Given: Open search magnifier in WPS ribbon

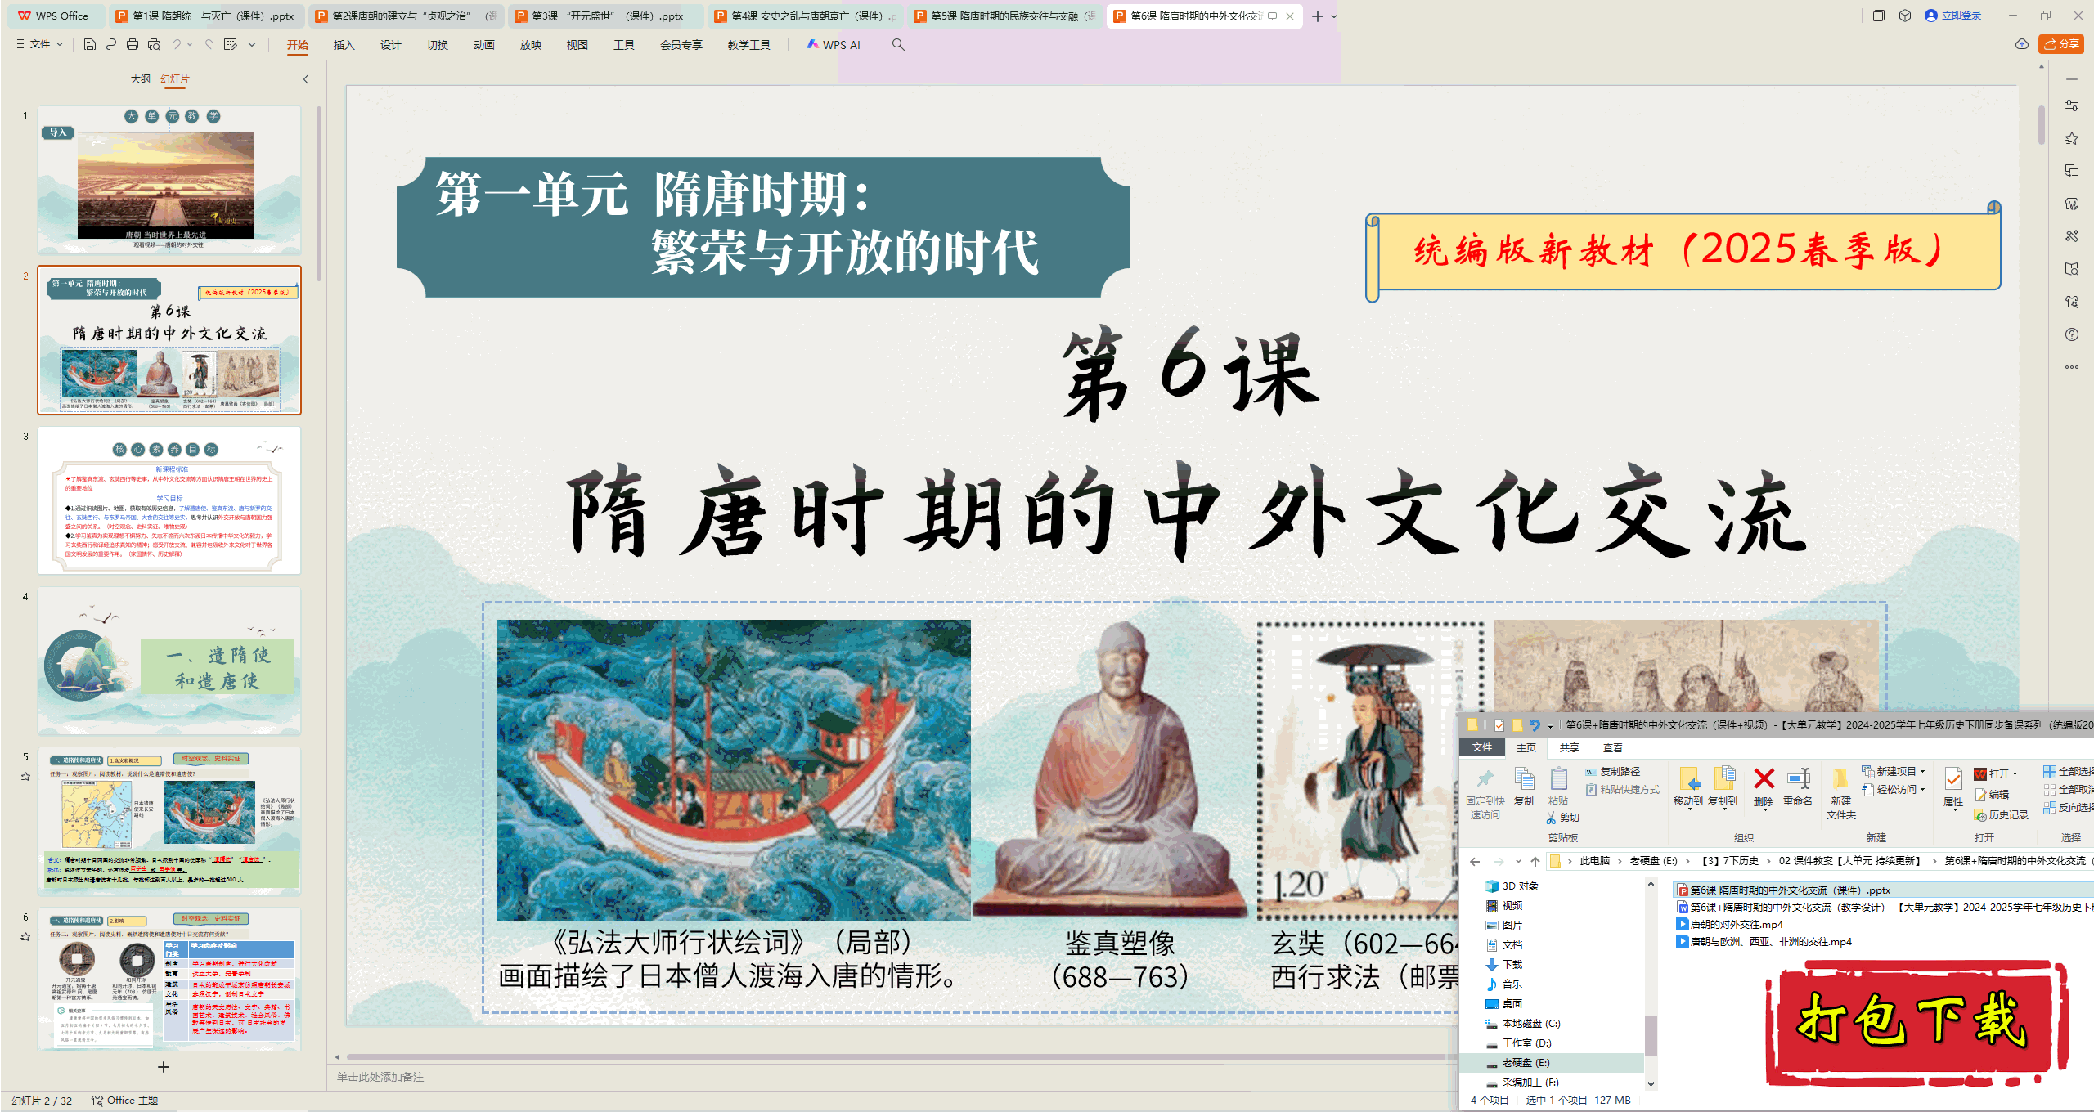Looking at the screenshot, I should point(898,44).
